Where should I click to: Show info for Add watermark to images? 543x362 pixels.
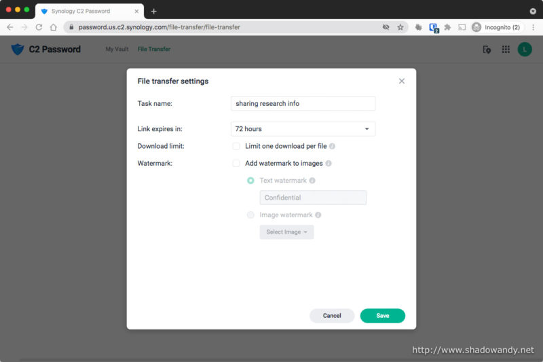pyautogui.click(x=329, y=163)
